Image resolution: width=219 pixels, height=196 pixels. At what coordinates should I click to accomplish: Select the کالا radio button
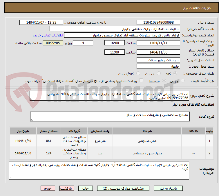click(175, 73)
